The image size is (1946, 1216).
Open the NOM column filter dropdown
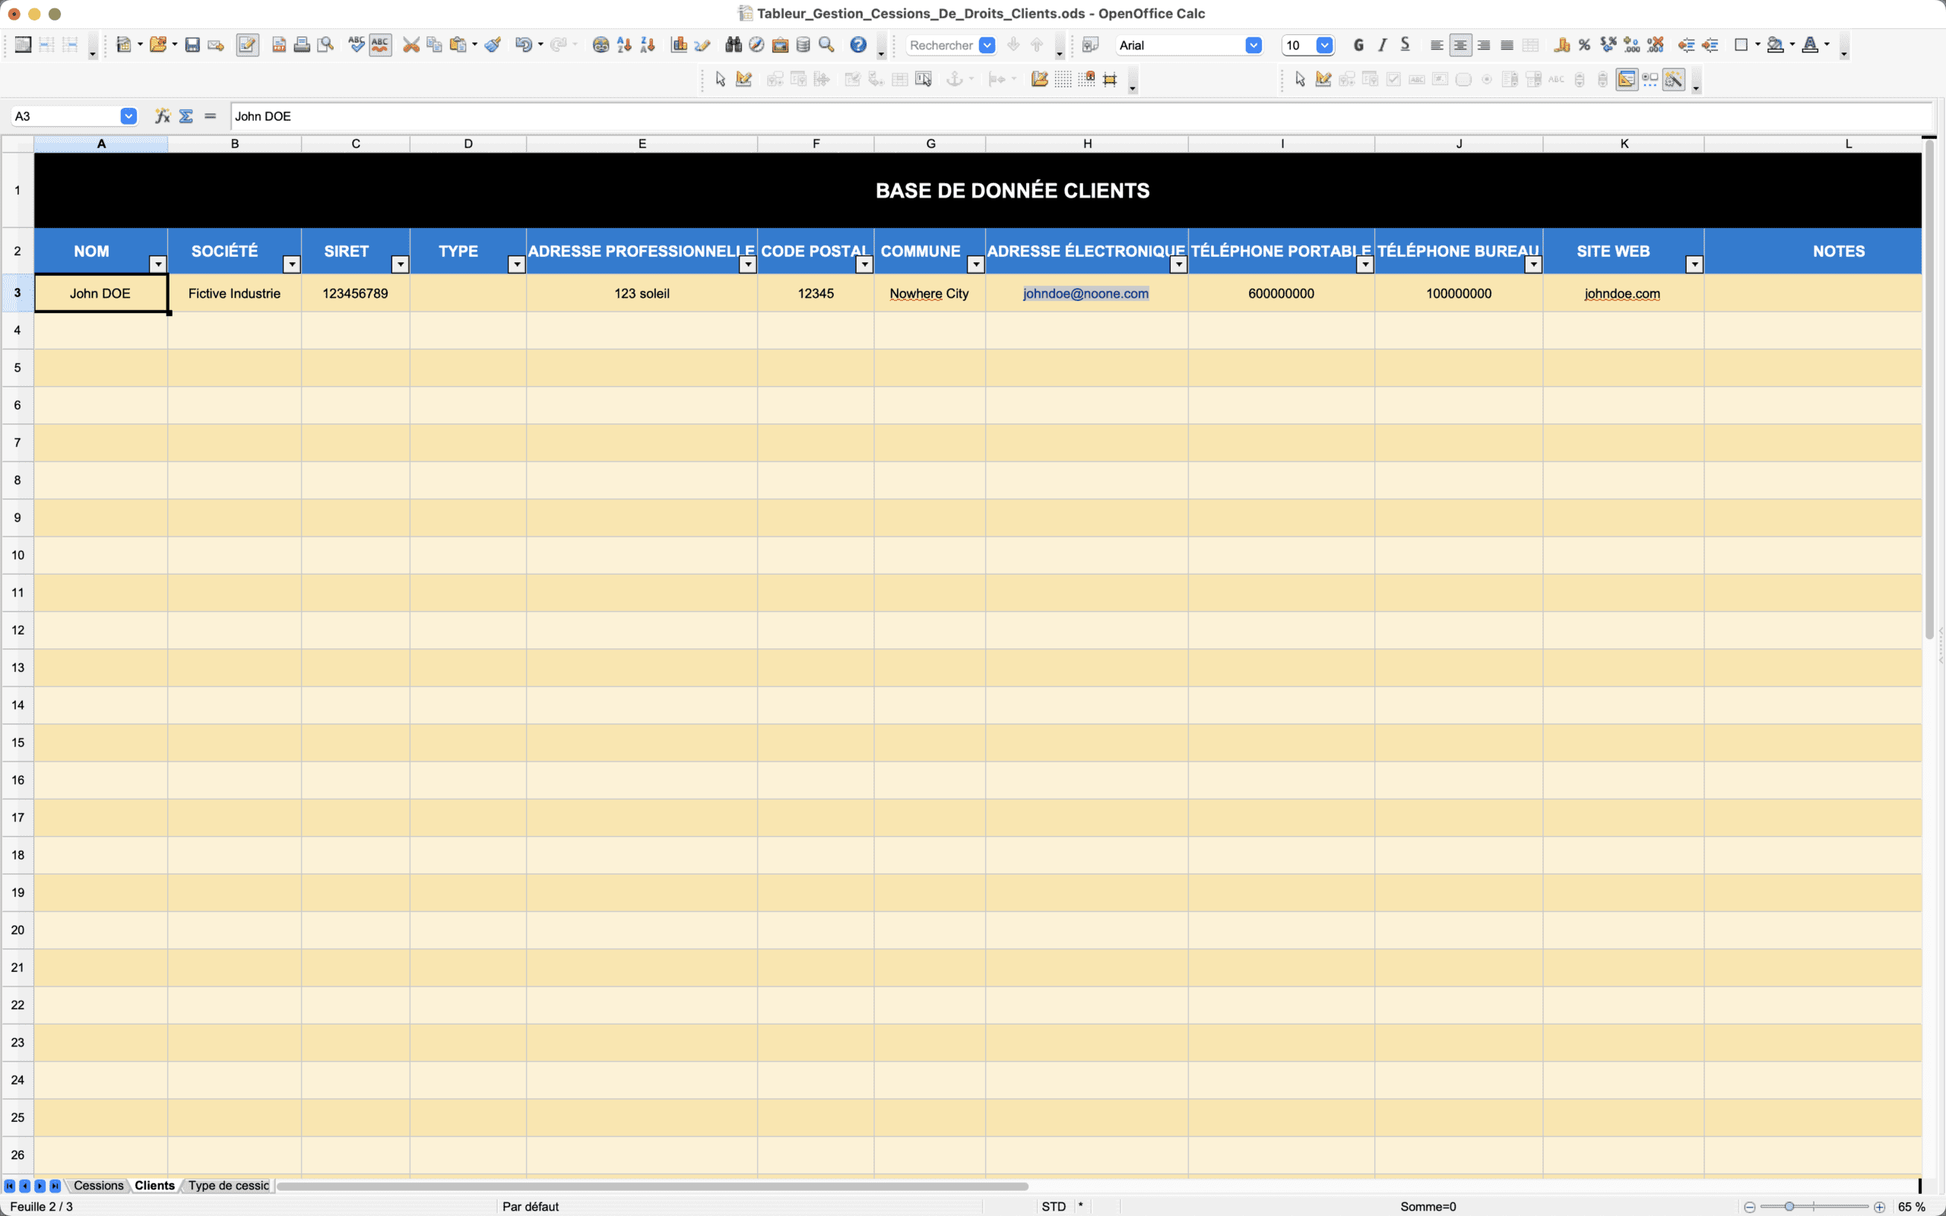(x=157, y=264)
